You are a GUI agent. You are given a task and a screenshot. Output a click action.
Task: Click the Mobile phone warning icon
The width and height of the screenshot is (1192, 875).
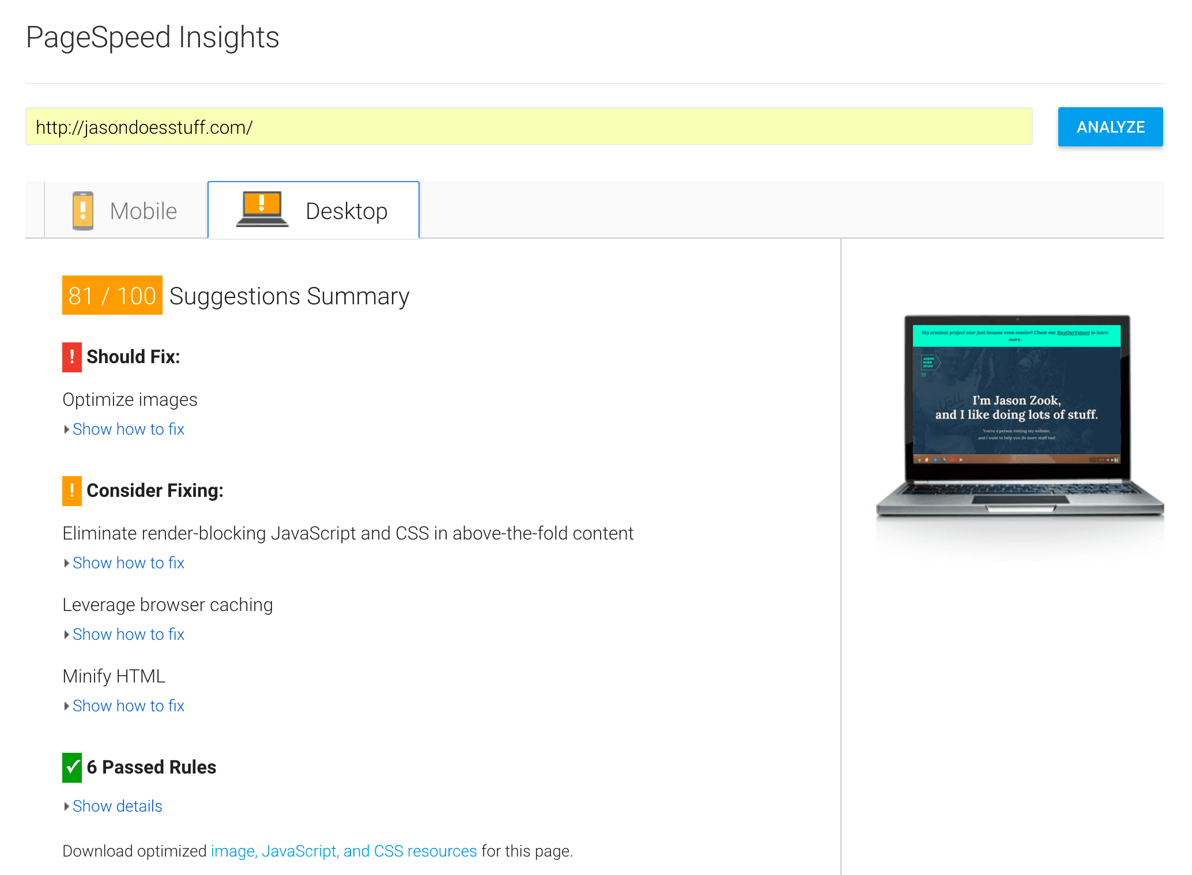[x=83, y=210]
